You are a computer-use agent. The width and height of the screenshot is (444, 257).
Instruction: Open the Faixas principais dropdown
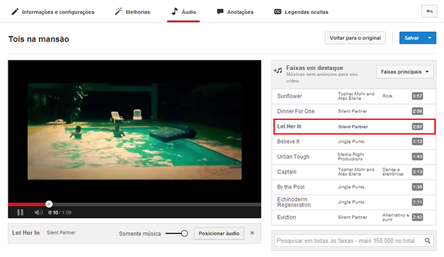[404, 72]
